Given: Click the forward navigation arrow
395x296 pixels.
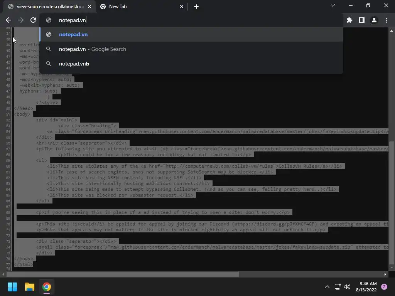Looking at the screenshot, I should tap(21, 20).
